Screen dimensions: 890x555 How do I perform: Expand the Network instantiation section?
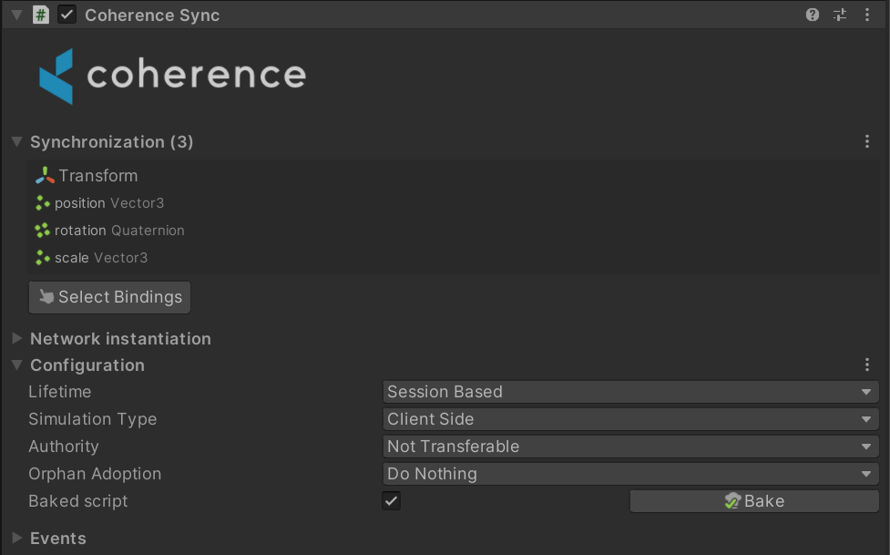tap(17, 339)
